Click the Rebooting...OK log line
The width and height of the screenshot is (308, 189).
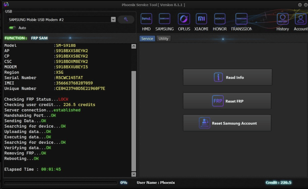[22, 158]
